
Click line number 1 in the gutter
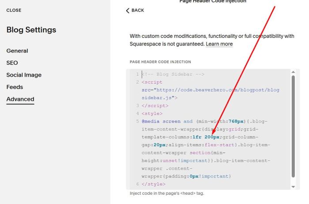pos(138,74)
